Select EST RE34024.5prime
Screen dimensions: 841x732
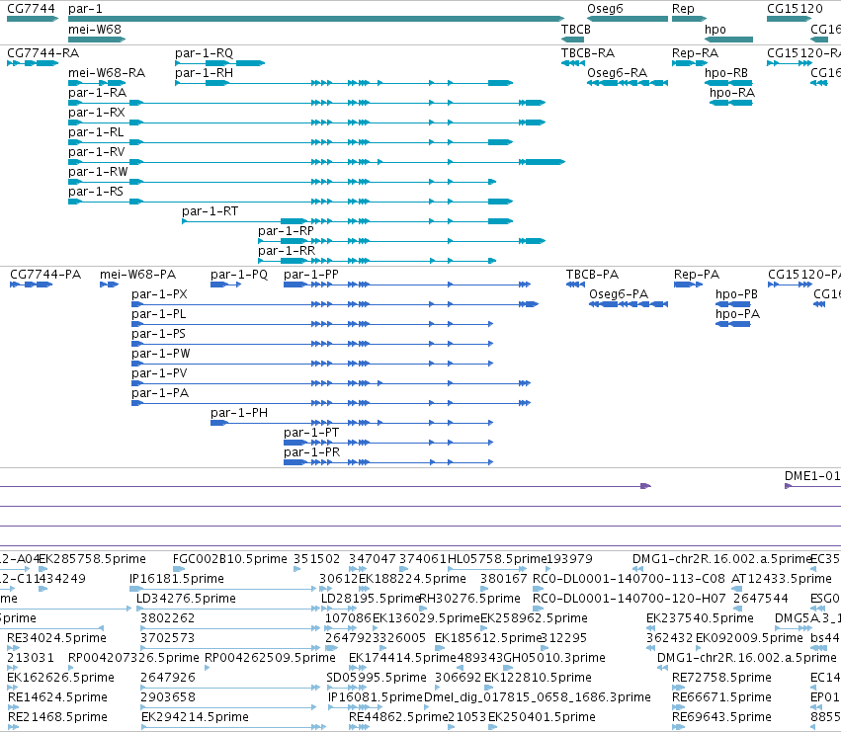click(56, 638)
